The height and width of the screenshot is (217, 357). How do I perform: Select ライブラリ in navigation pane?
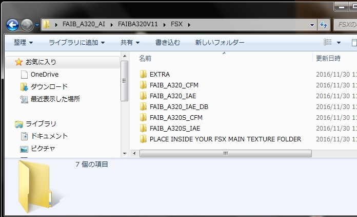pyautogui.click(x=41, y=124)
